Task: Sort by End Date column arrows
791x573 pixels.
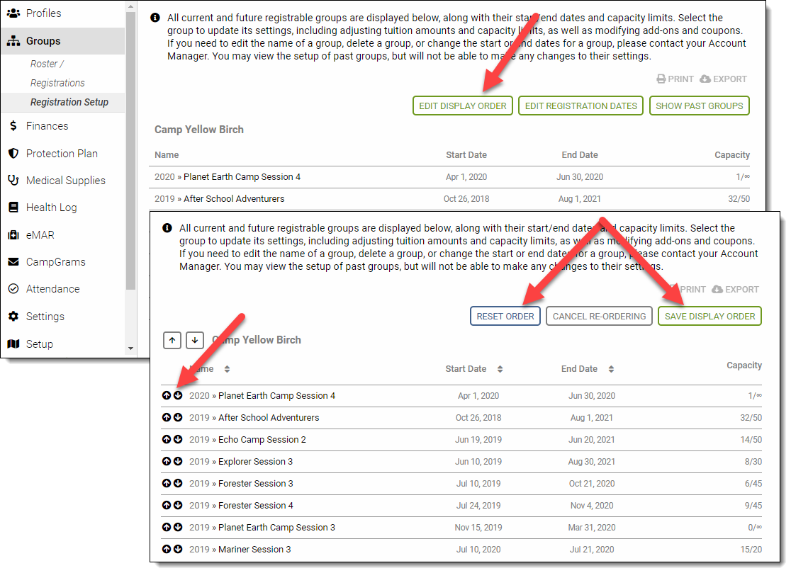Action: click(x=611, y=369)
